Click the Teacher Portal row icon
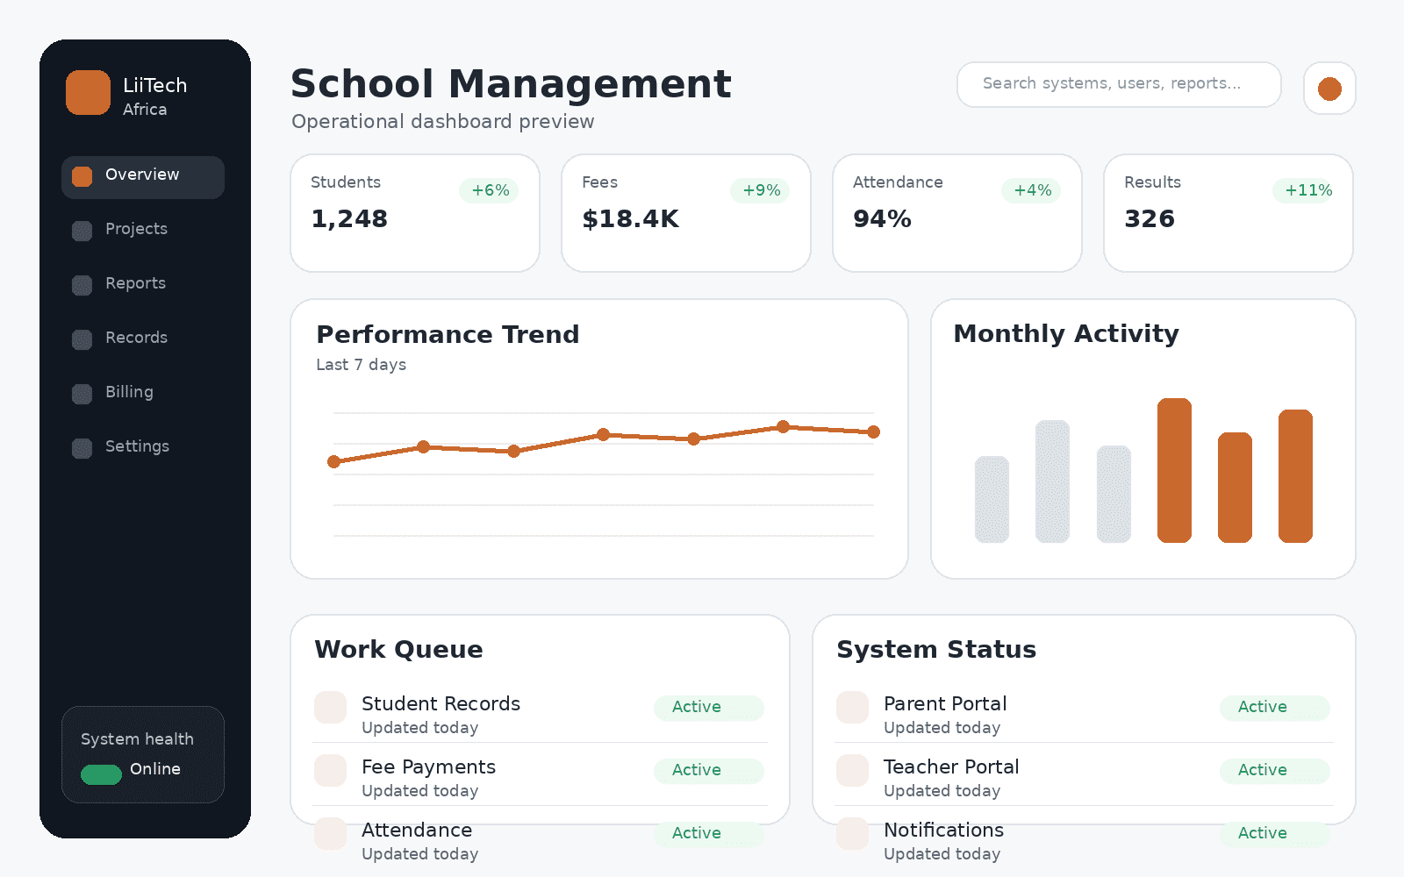Screen dimensions: 1404x877 (852, 770)
